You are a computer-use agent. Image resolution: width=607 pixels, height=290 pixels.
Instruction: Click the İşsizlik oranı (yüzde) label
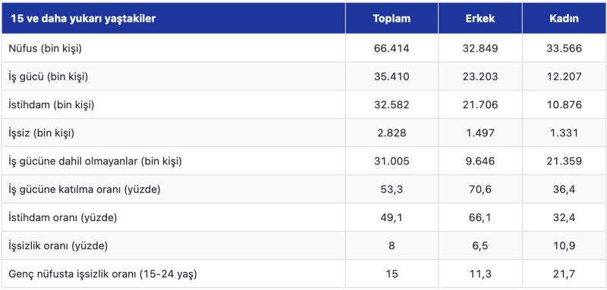click(58, 246)
